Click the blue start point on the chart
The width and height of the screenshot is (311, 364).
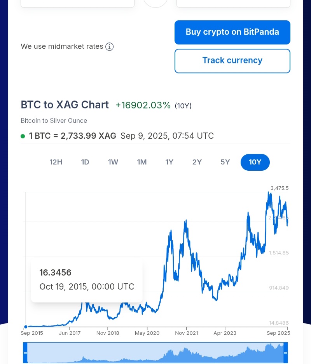(x=26, y=327)
